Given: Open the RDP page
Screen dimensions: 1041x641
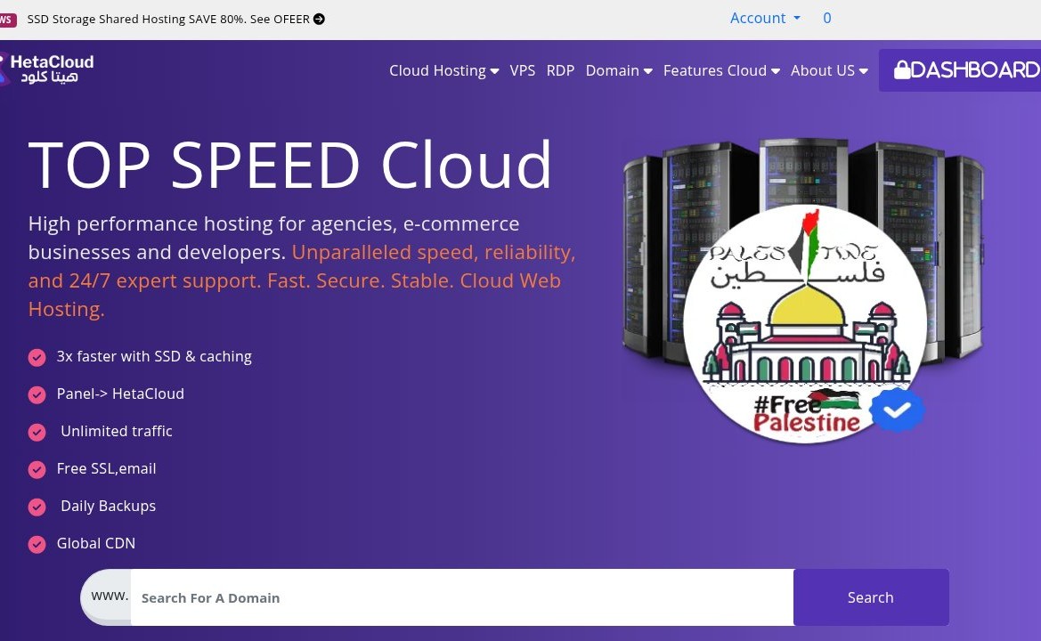Looking at the screenshot, I should point(560,70).
